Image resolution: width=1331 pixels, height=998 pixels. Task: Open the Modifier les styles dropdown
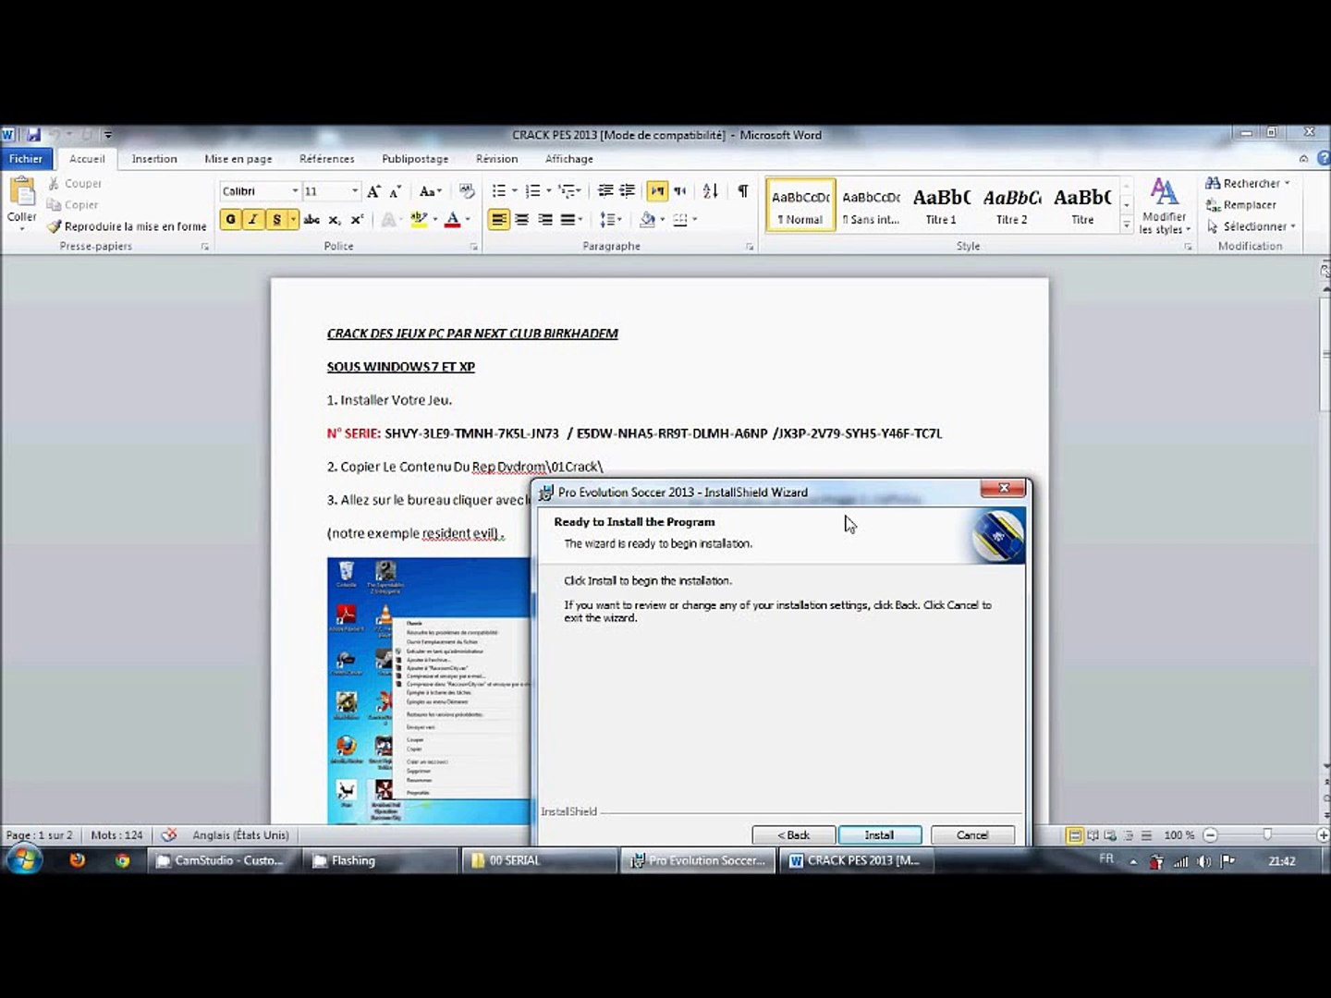tap(1165, 206)
